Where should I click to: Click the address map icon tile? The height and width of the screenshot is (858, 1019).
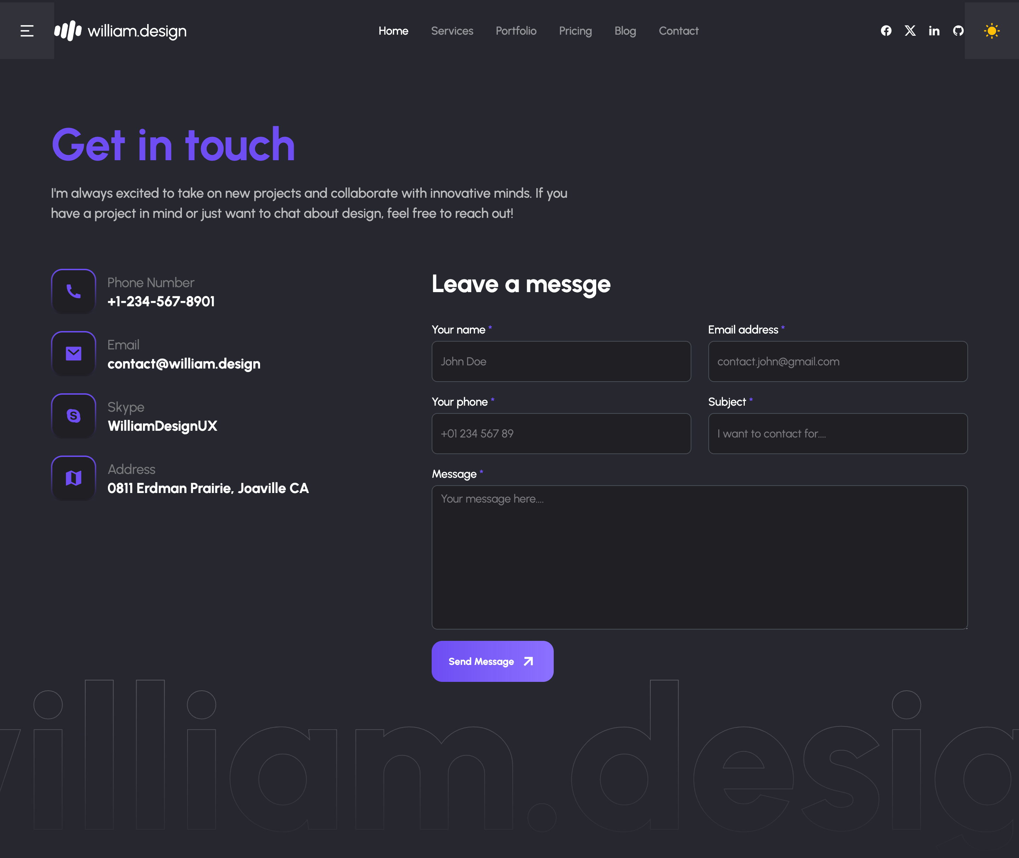pyautogui.click(x=74, y=478)
